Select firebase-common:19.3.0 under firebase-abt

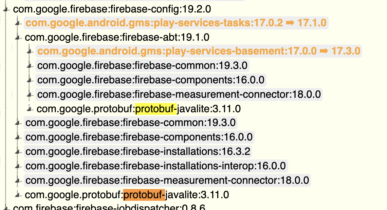[x=142, y=65]
